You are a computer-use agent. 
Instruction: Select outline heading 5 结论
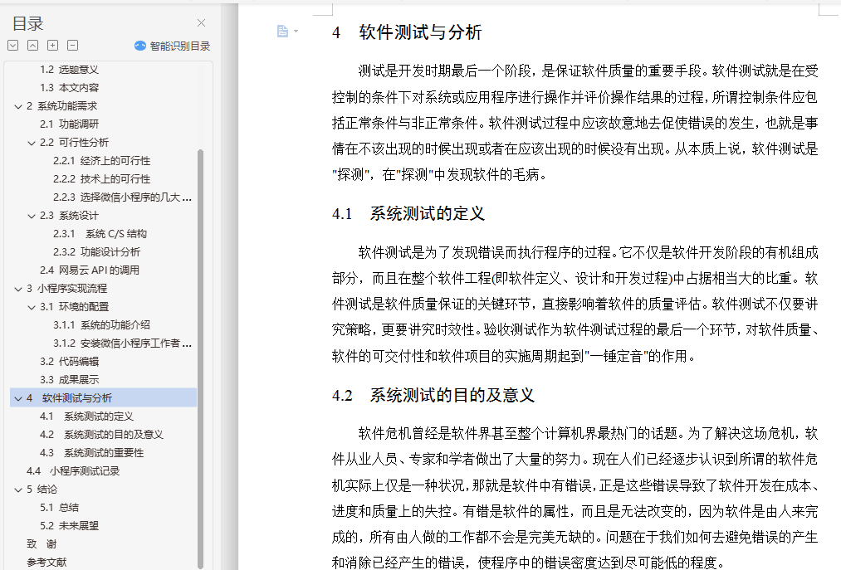[x=42, y=489]
